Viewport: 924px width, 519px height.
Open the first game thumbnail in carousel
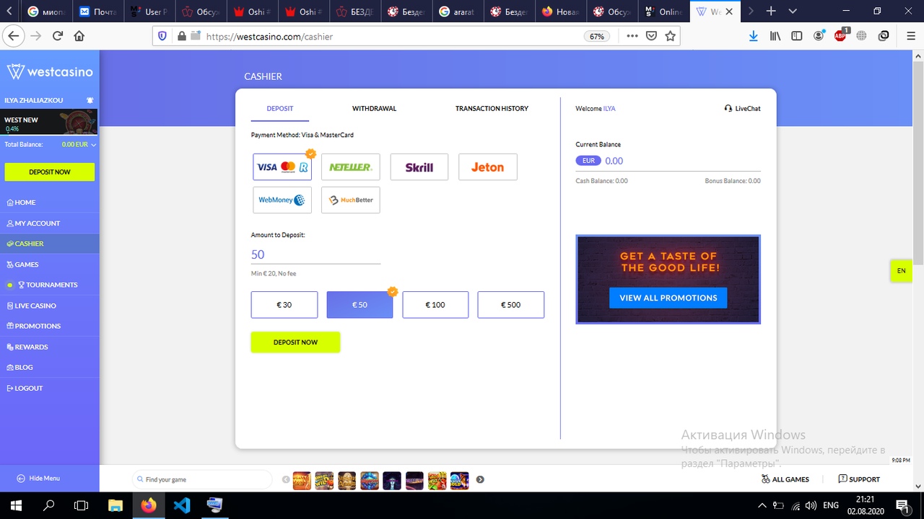[302, 480]
